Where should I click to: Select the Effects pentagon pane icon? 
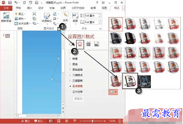pos(80,44)
